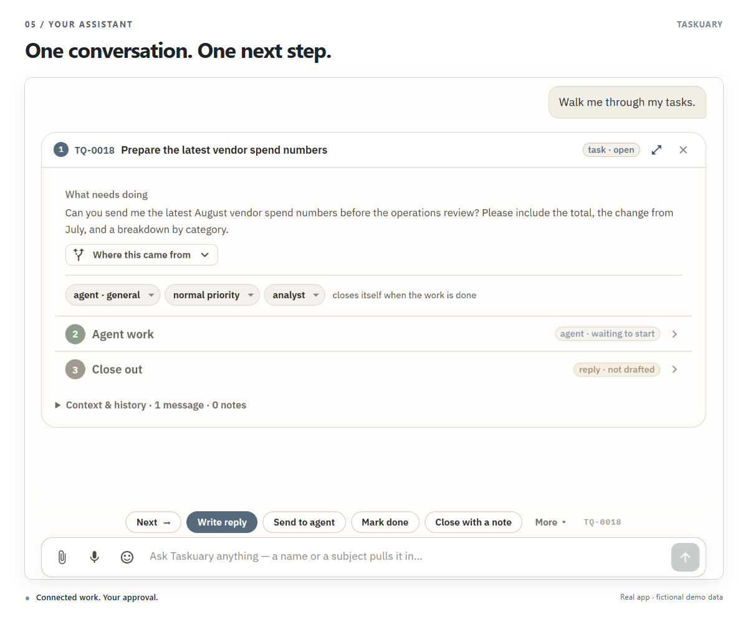The image size is (748, 627).
Task: Expand the Close out row chevron
Action: click(x=674, y=370)
